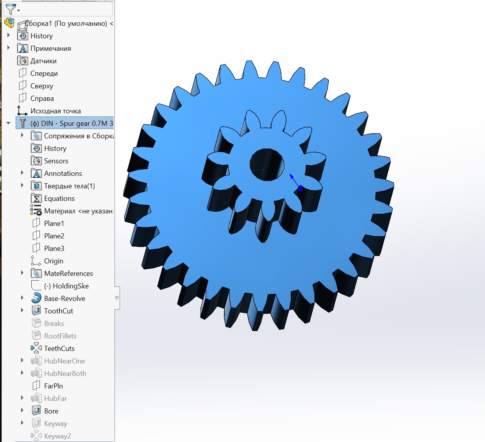Open the feature tree filter funnel icon
This screenshot has width=485, height=442.
pos(11,9)
